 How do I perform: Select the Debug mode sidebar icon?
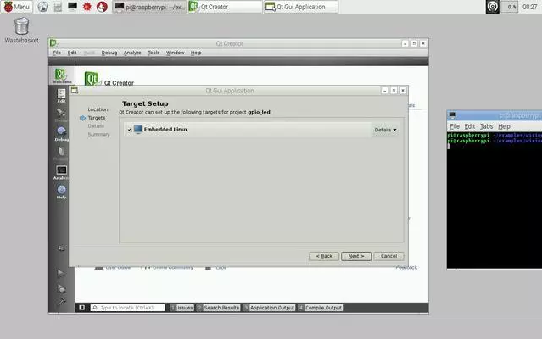tap(61, 133)
